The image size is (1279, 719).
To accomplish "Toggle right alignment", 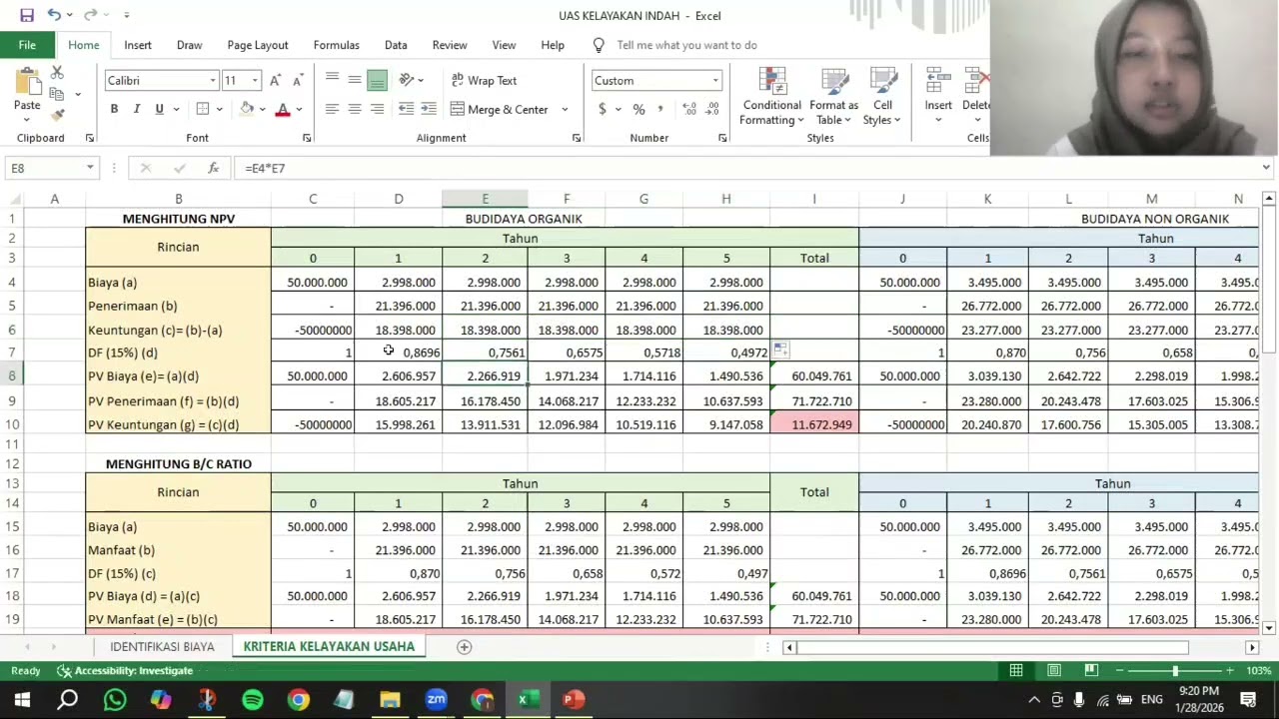I will click(377, 109).
